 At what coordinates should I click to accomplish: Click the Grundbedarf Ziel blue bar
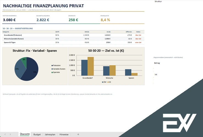84,68
